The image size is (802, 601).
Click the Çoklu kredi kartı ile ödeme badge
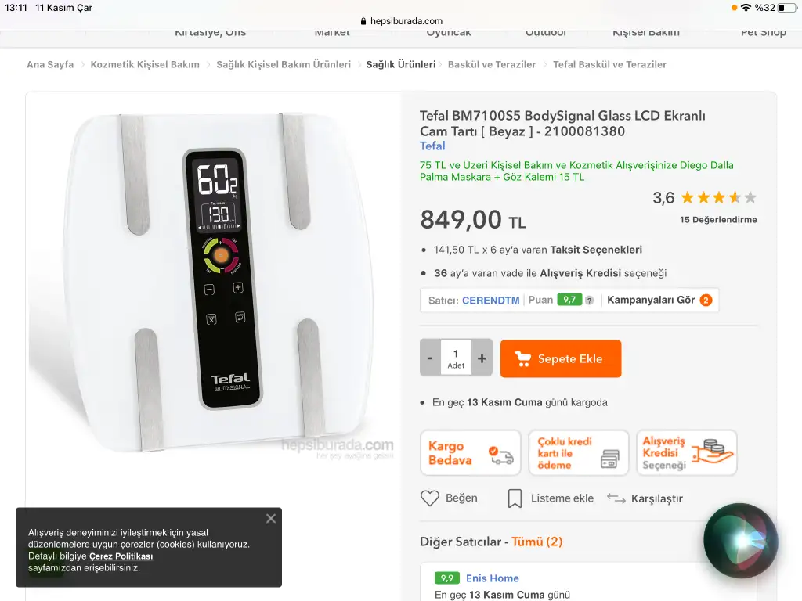point(578,452)
